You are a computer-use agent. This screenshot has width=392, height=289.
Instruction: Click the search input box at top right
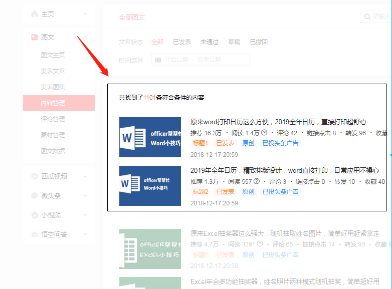click(375, 17)
